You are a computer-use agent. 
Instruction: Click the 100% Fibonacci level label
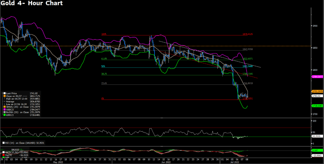pos(104,34)
